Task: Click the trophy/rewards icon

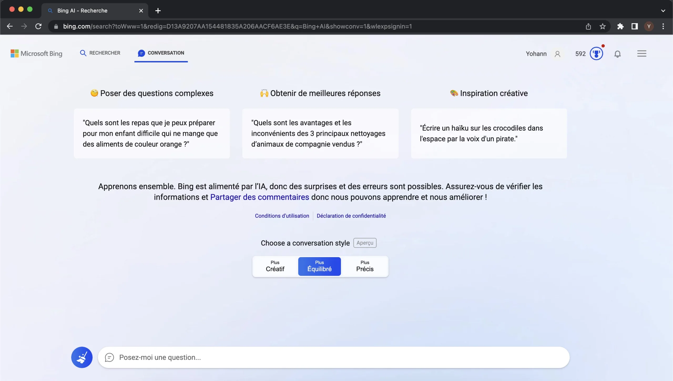Action: pyautogui.click(x=596, y=53)
